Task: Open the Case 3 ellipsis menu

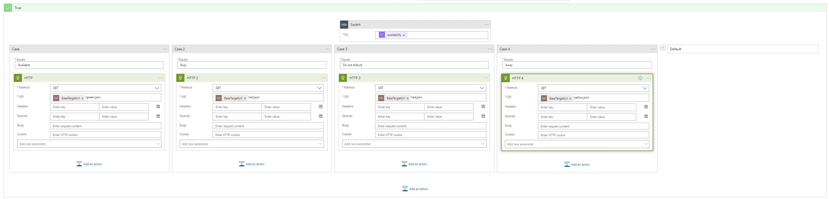Action: tap(490, 49)
